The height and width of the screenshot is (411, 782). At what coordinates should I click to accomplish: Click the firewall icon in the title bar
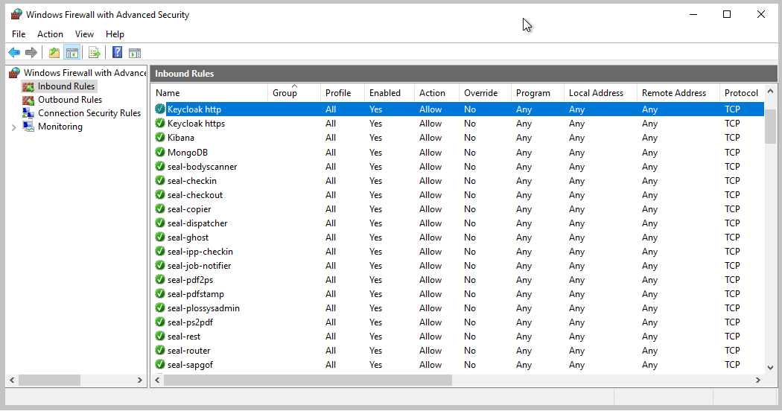16,14
